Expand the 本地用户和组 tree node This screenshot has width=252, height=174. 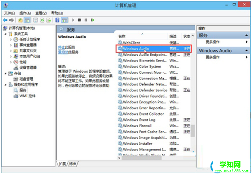11,56
